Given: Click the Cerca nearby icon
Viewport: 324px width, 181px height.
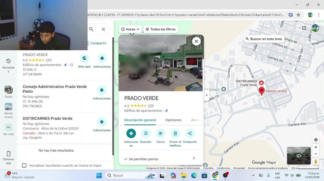Looking at the screenshot, I should pos(160,133).
